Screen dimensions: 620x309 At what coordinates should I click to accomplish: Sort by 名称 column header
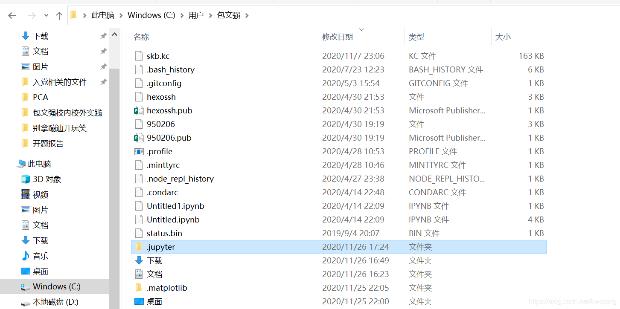tap(141, 37)
